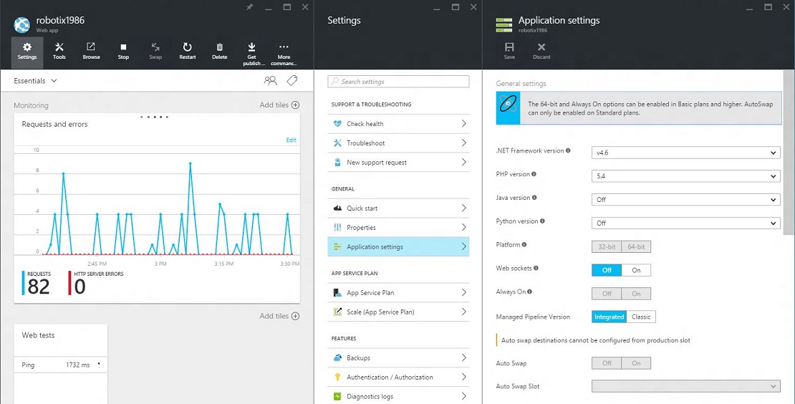Image resolution: width=795 pixels, height=404 pixels.
Task: Open Diagnostics logs
Action: pos(398,396)
